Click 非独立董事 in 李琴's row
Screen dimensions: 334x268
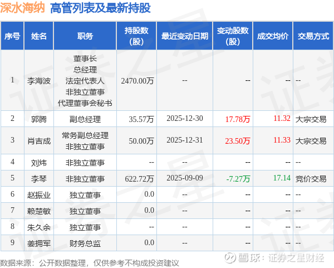pos(85,179)
